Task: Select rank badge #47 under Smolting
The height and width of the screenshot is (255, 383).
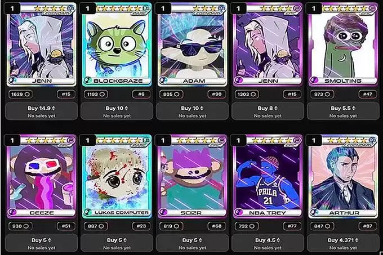Action: click(x=368, y=94)
